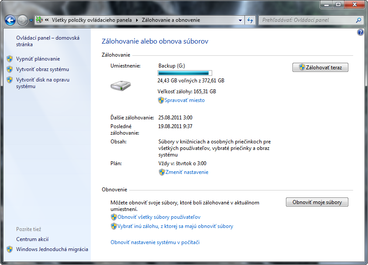Open recent pages dropdown beside the nav arrows
This screenshot has height=265, width=368.
(x=31, y=20)
